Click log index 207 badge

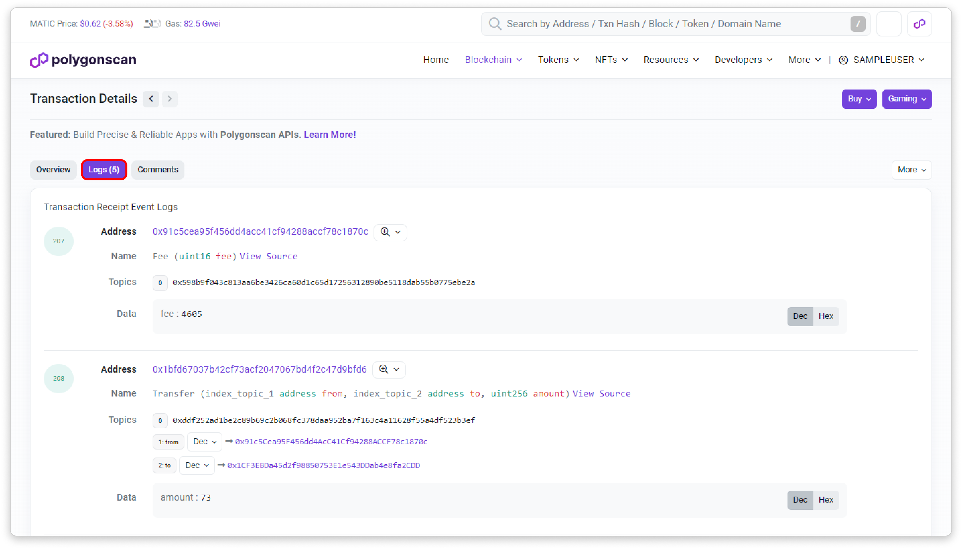[x=58, y=241]
